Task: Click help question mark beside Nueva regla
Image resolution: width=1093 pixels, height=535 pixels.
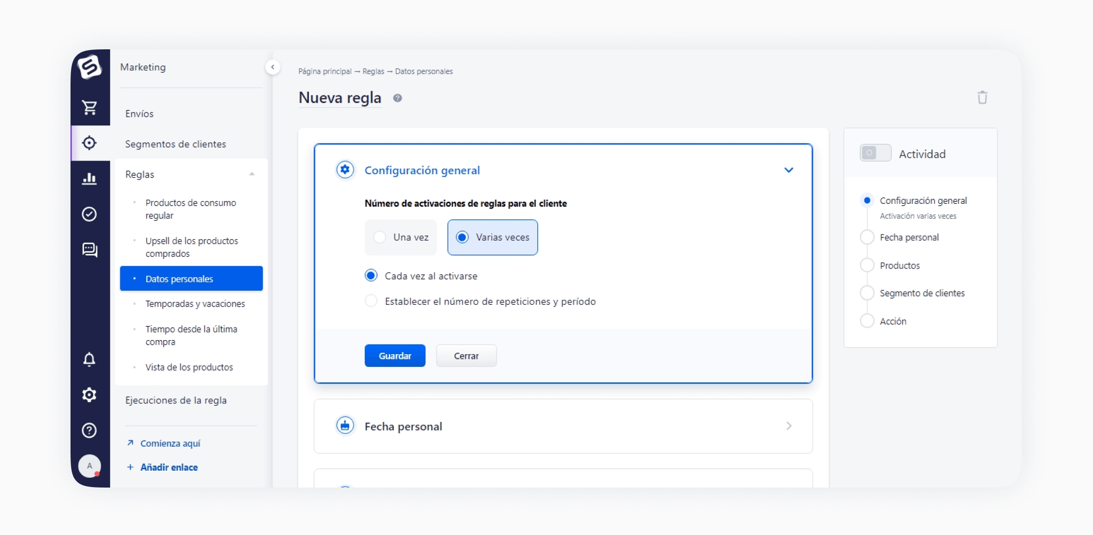Action: (x=397, y=98)
